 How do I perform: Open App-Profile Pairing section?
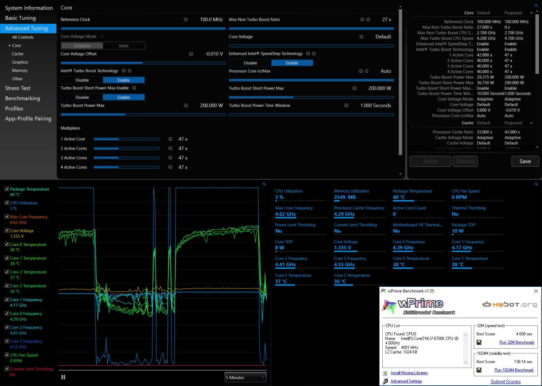coord(28,119)
